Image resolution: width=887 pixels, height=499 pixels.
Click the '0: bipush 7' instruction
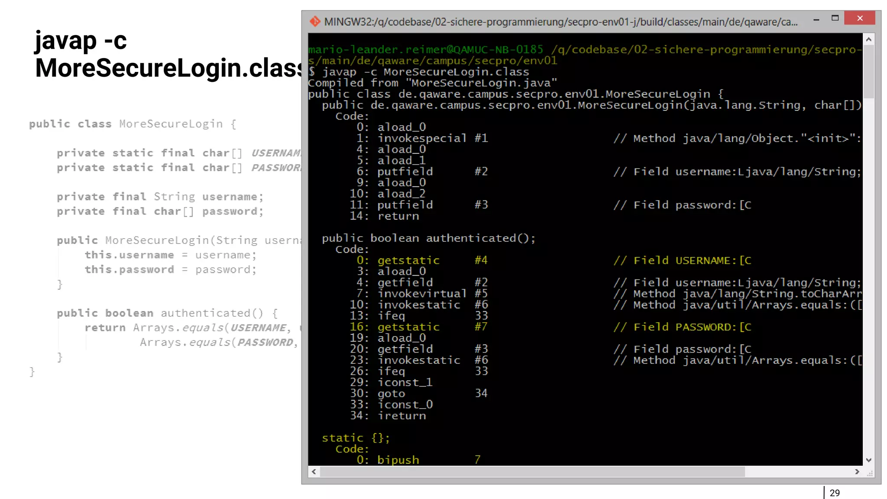pyautogui.click(x=419, y=460)
